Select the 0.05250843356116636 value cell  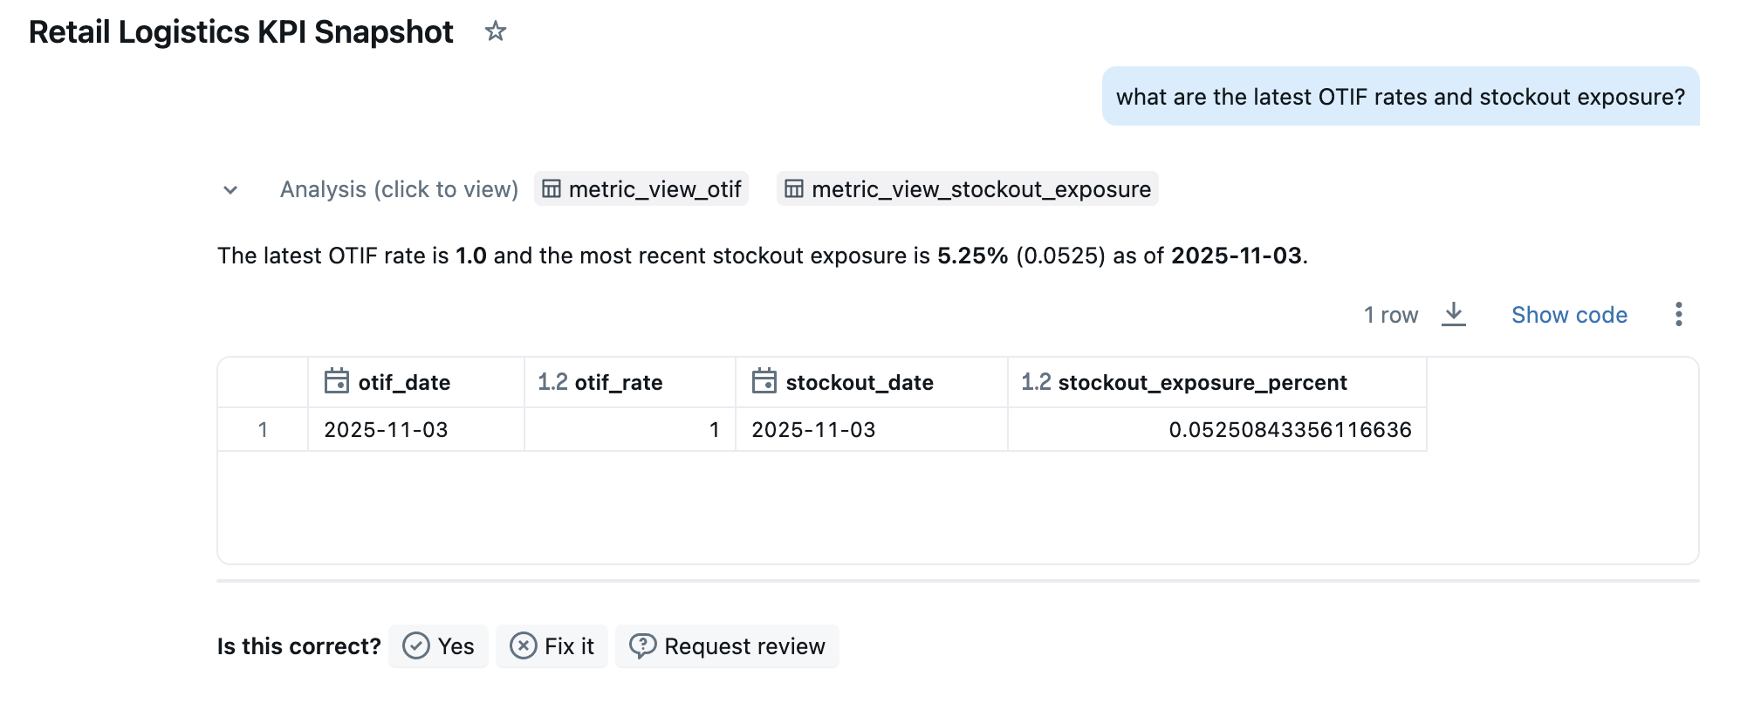point(1289,430)
